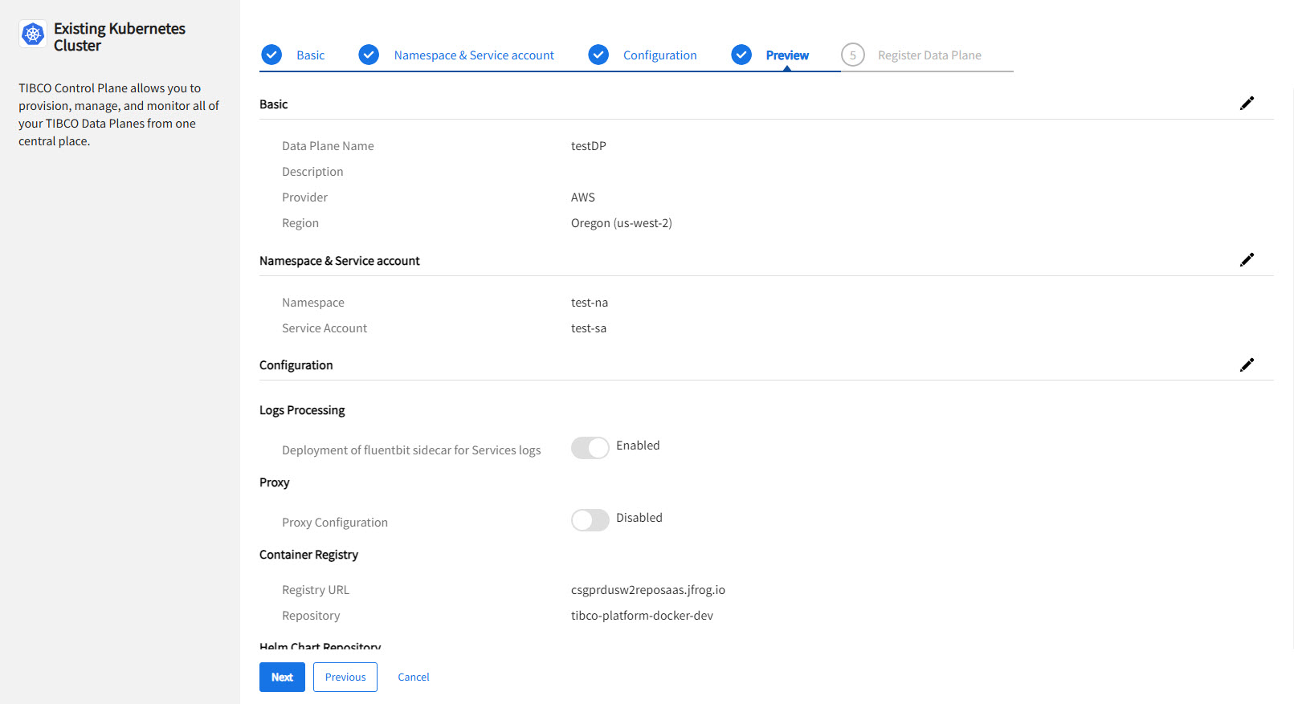The image size is (1294, 704).
Task: Select the Preview step tab
Action: tap(787, 55)
